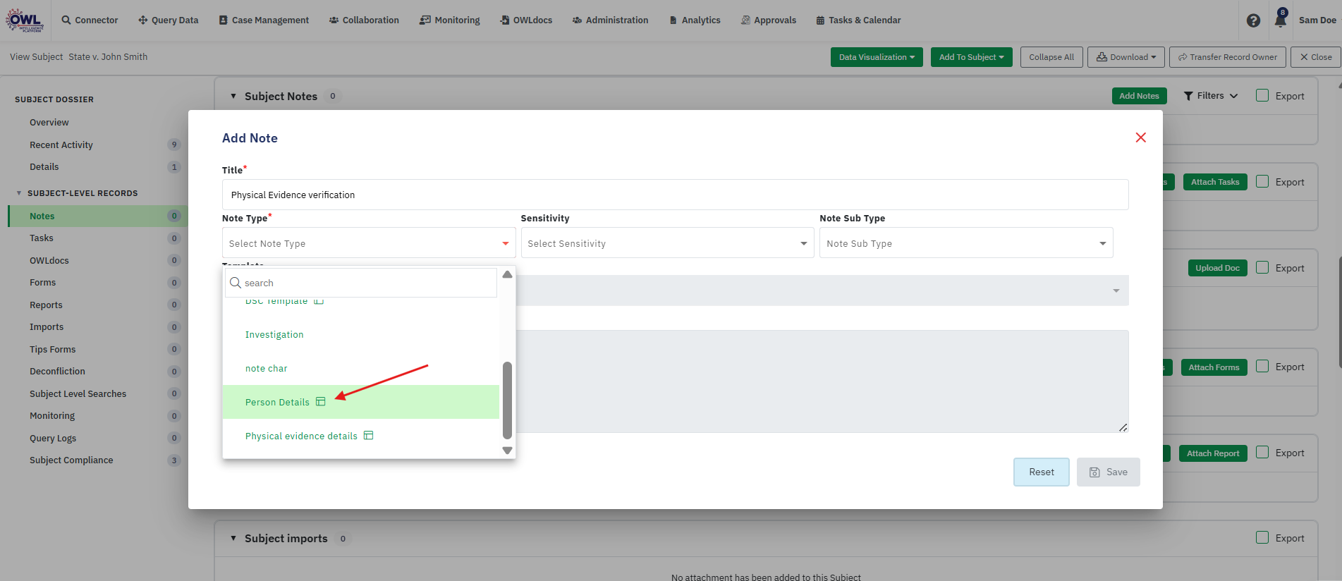The image size is (1342, 581).
Task: Select the Person Details option
Action: click(x=360, y=402)
